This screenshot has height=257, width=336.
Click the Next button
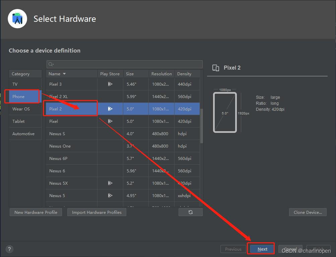[262, 249]
